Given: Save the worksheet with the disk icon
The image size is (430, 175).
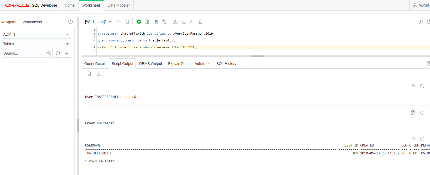Looking at the screenshot, I should pyautogui.click(x=128, y=22).
